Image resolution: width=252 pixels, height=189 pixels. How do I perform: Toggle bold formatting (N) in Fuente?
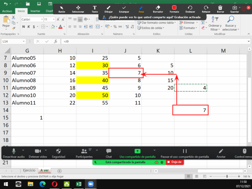[24, 27]
